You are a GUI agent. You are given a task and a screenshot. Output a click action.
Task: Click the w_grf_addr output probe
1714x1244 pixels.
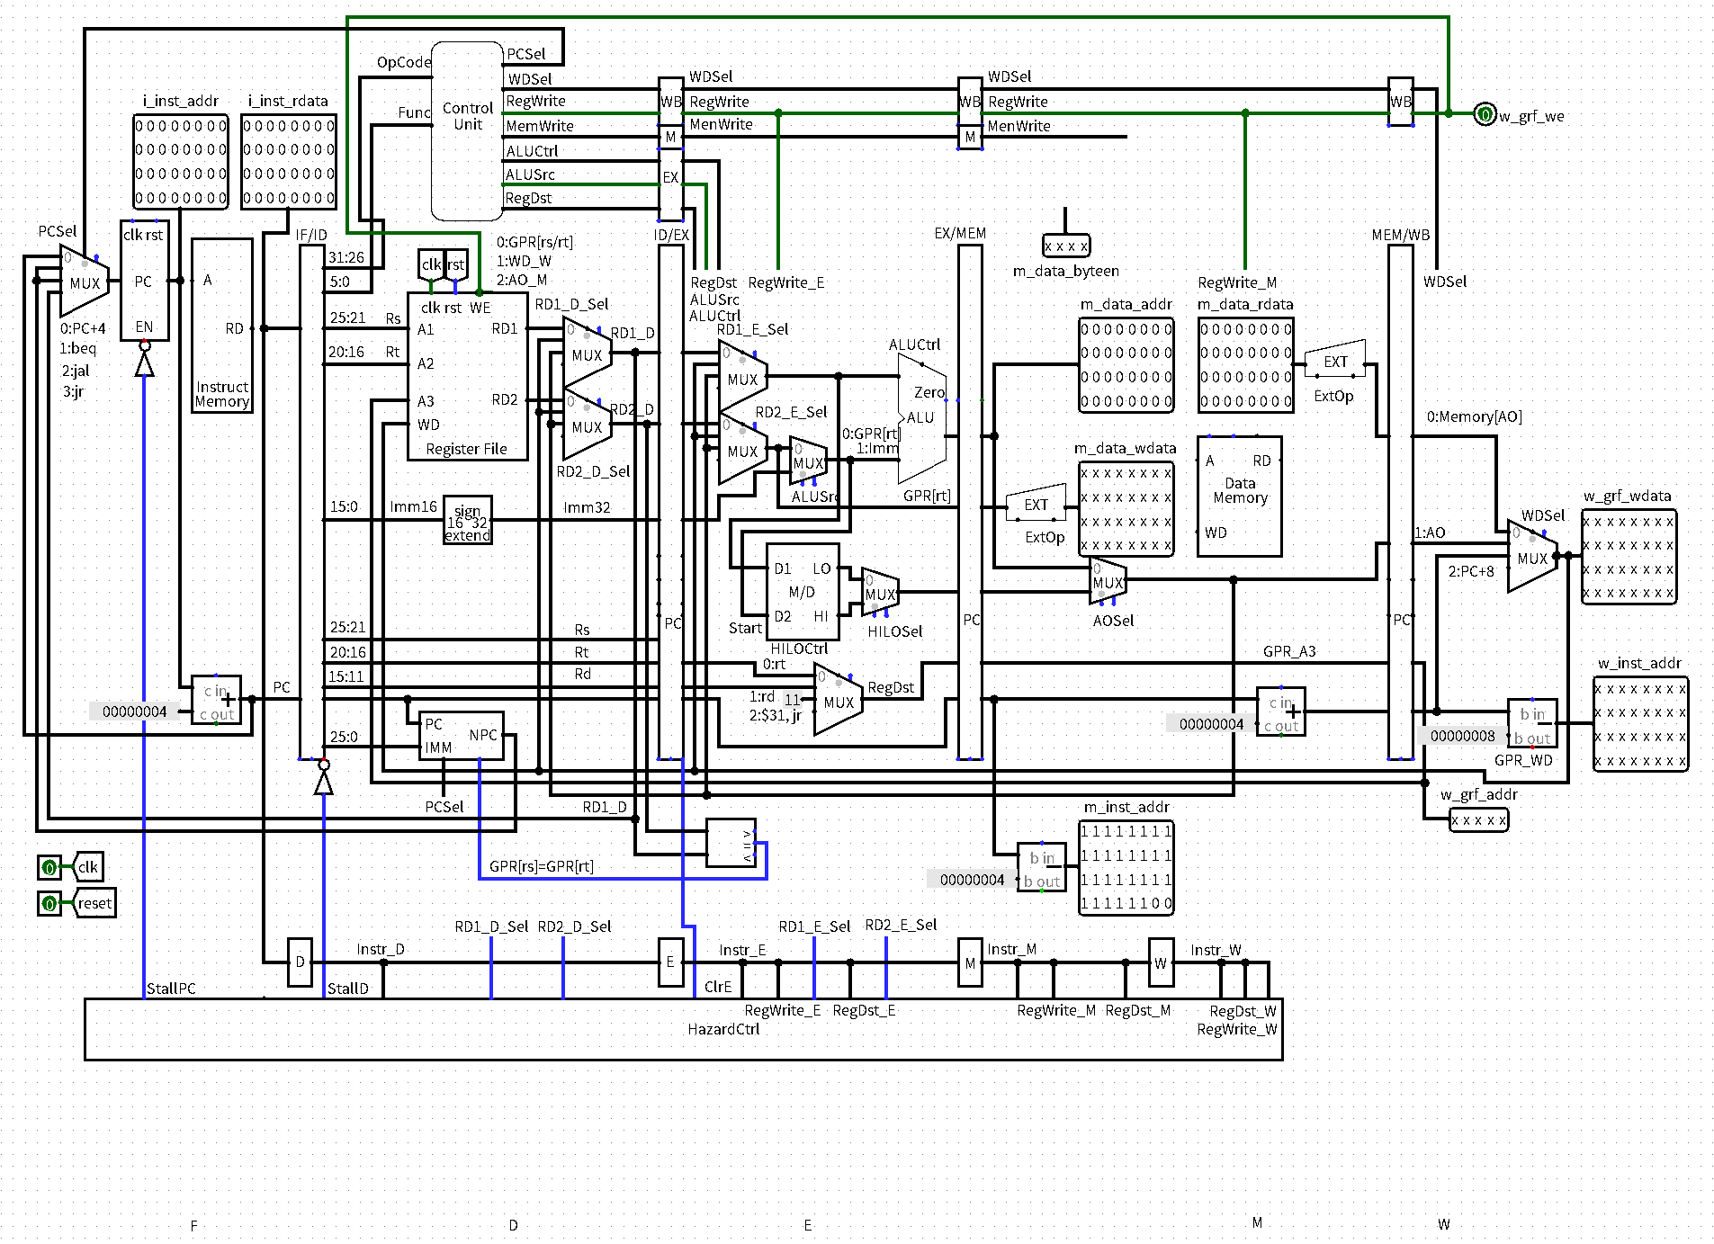tap(1478, 820)
